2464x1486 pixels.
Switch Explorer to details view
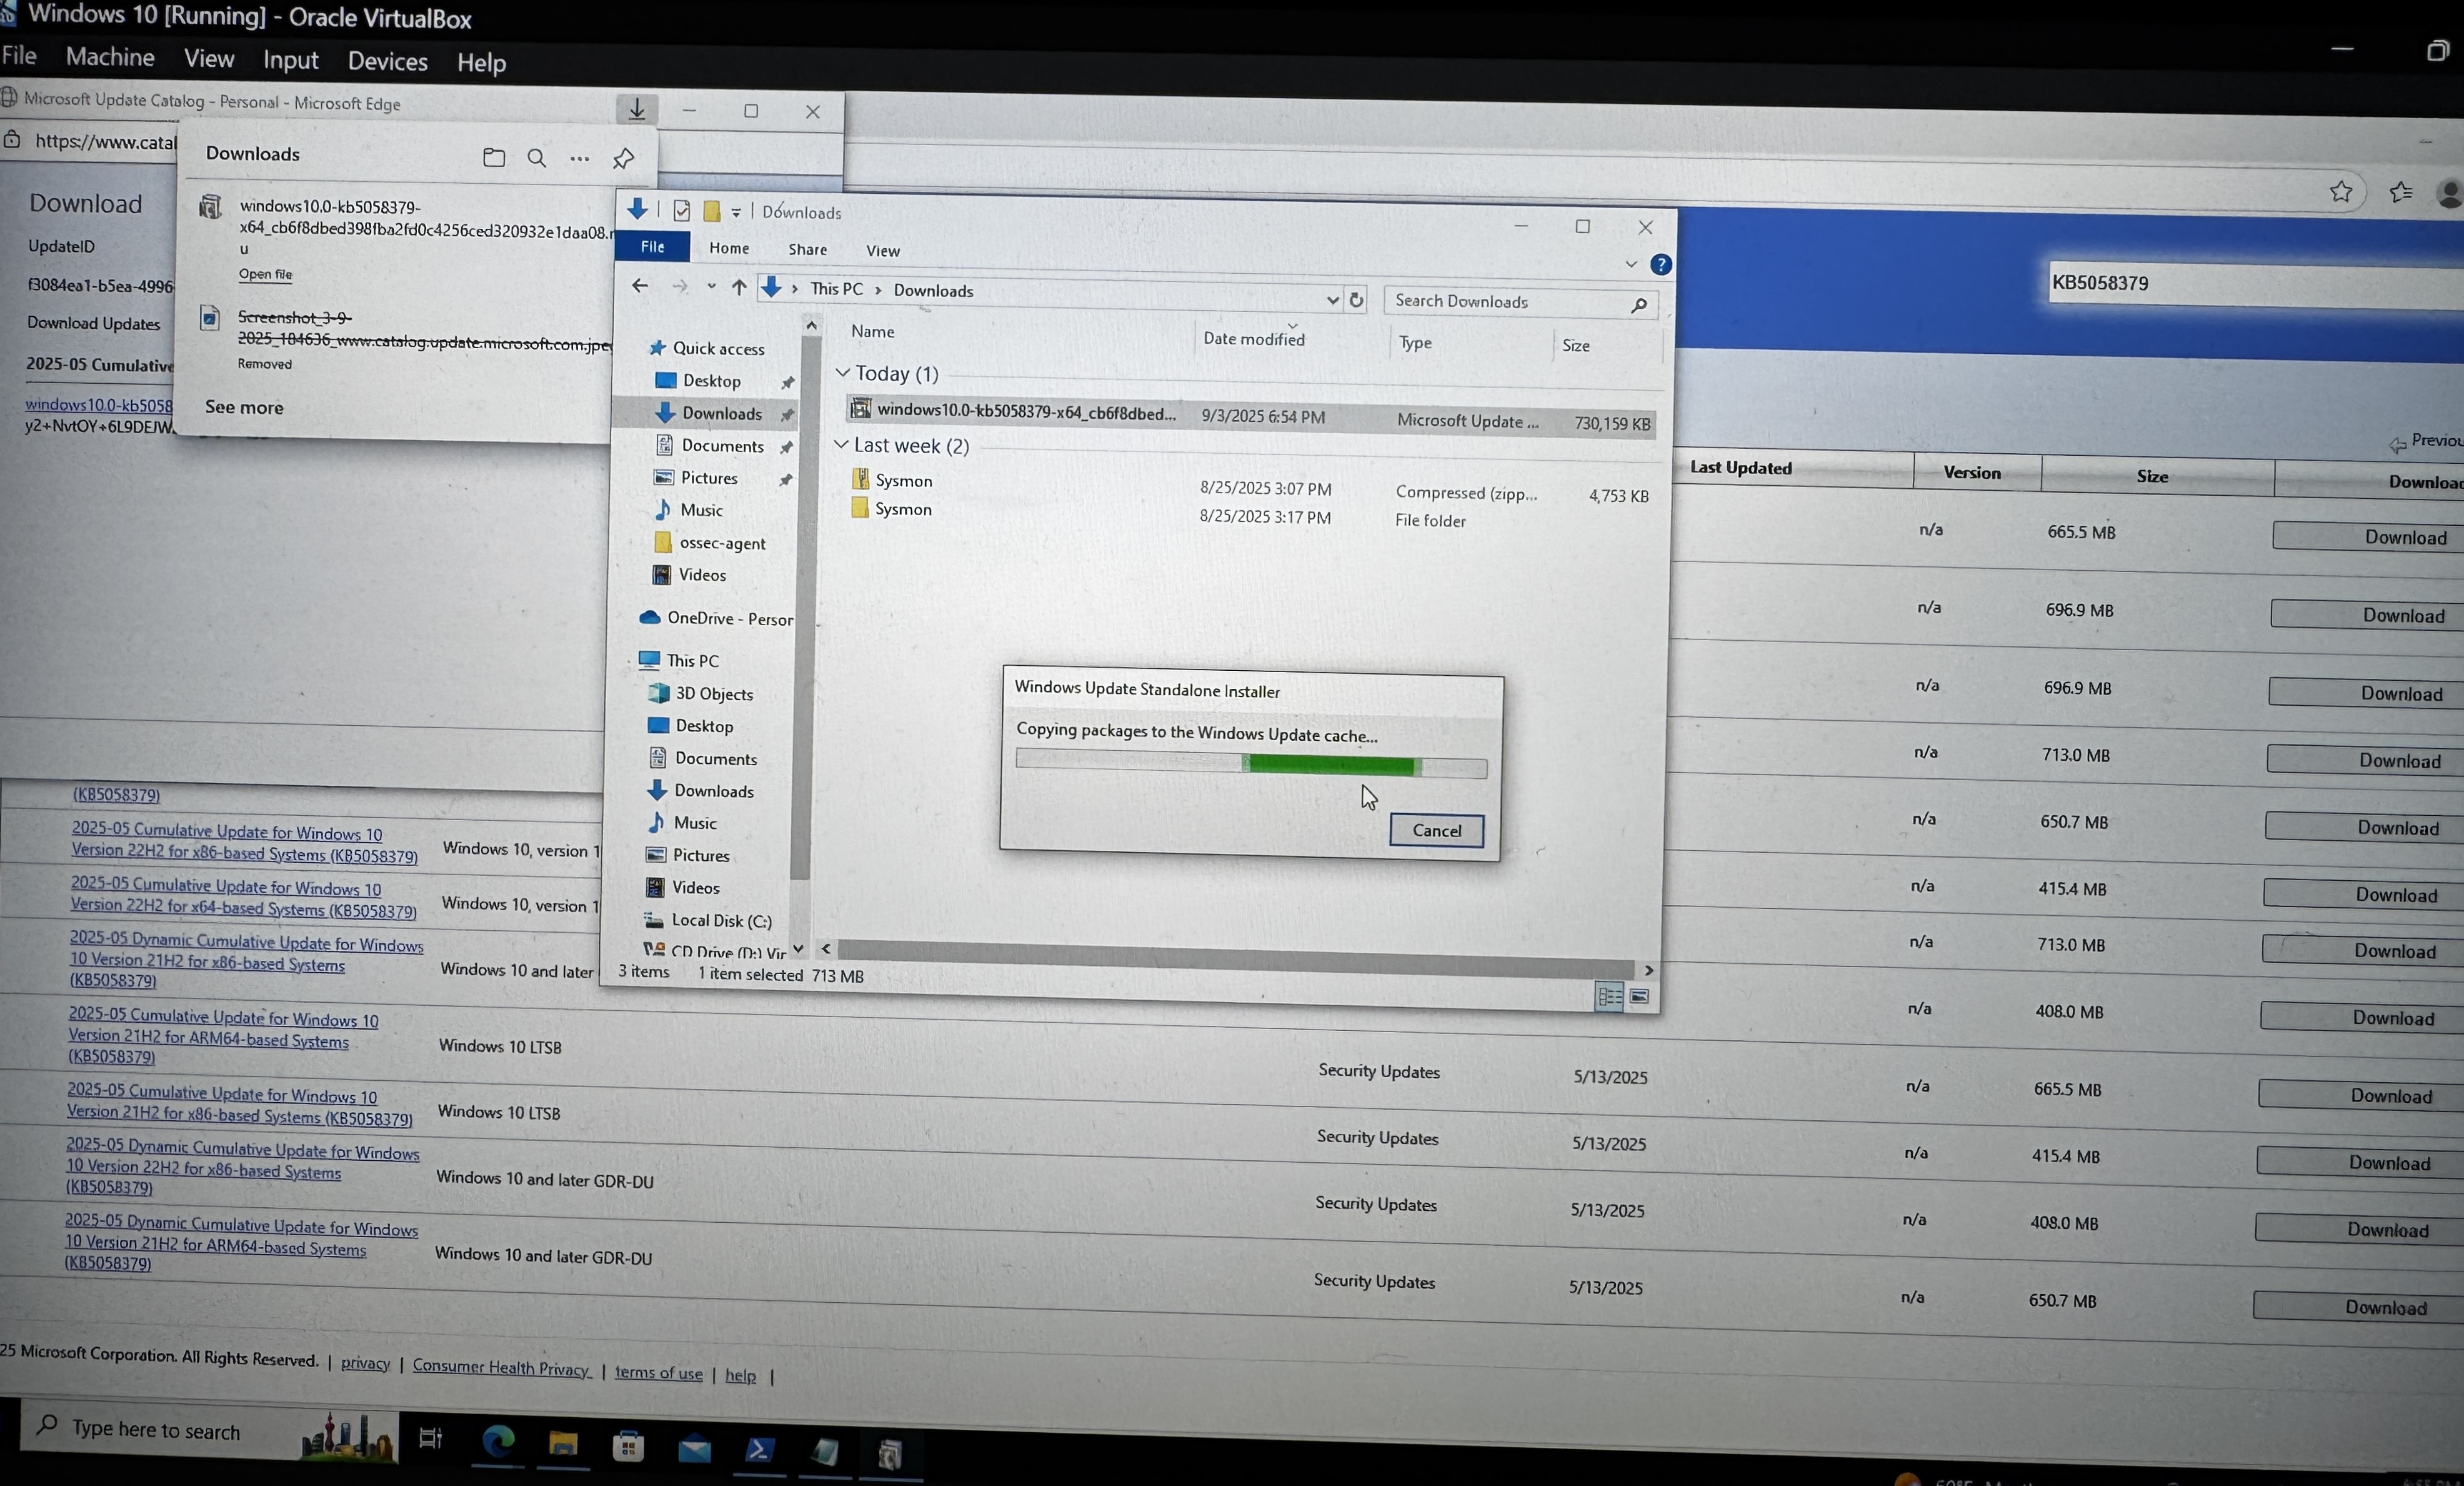(1609, 996)
